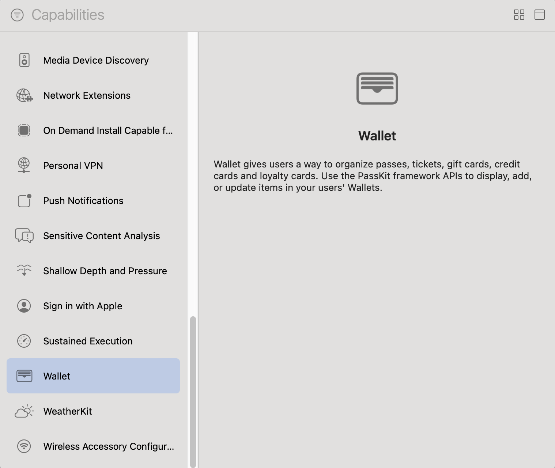Select Sign in with Apple capability
Viewport: 555px width, 468px height.
point(93,306)
